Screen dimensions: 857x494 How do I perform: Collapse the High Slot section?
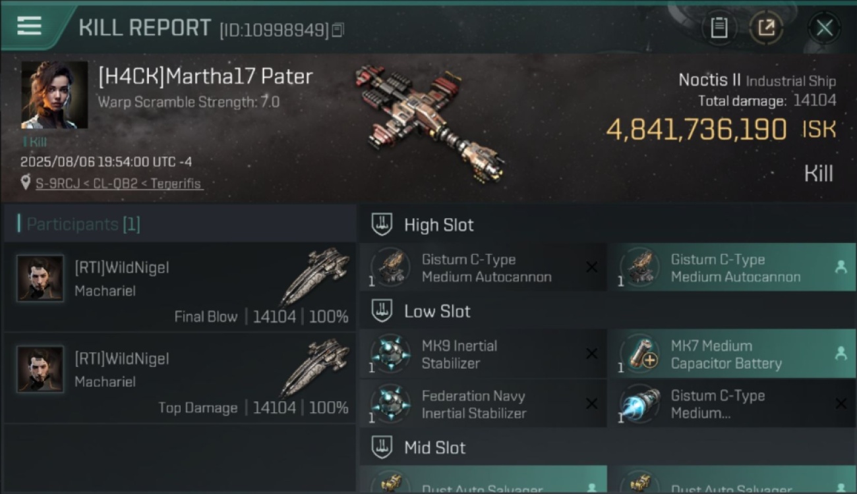pyautogui.click(x=382, y=225)
